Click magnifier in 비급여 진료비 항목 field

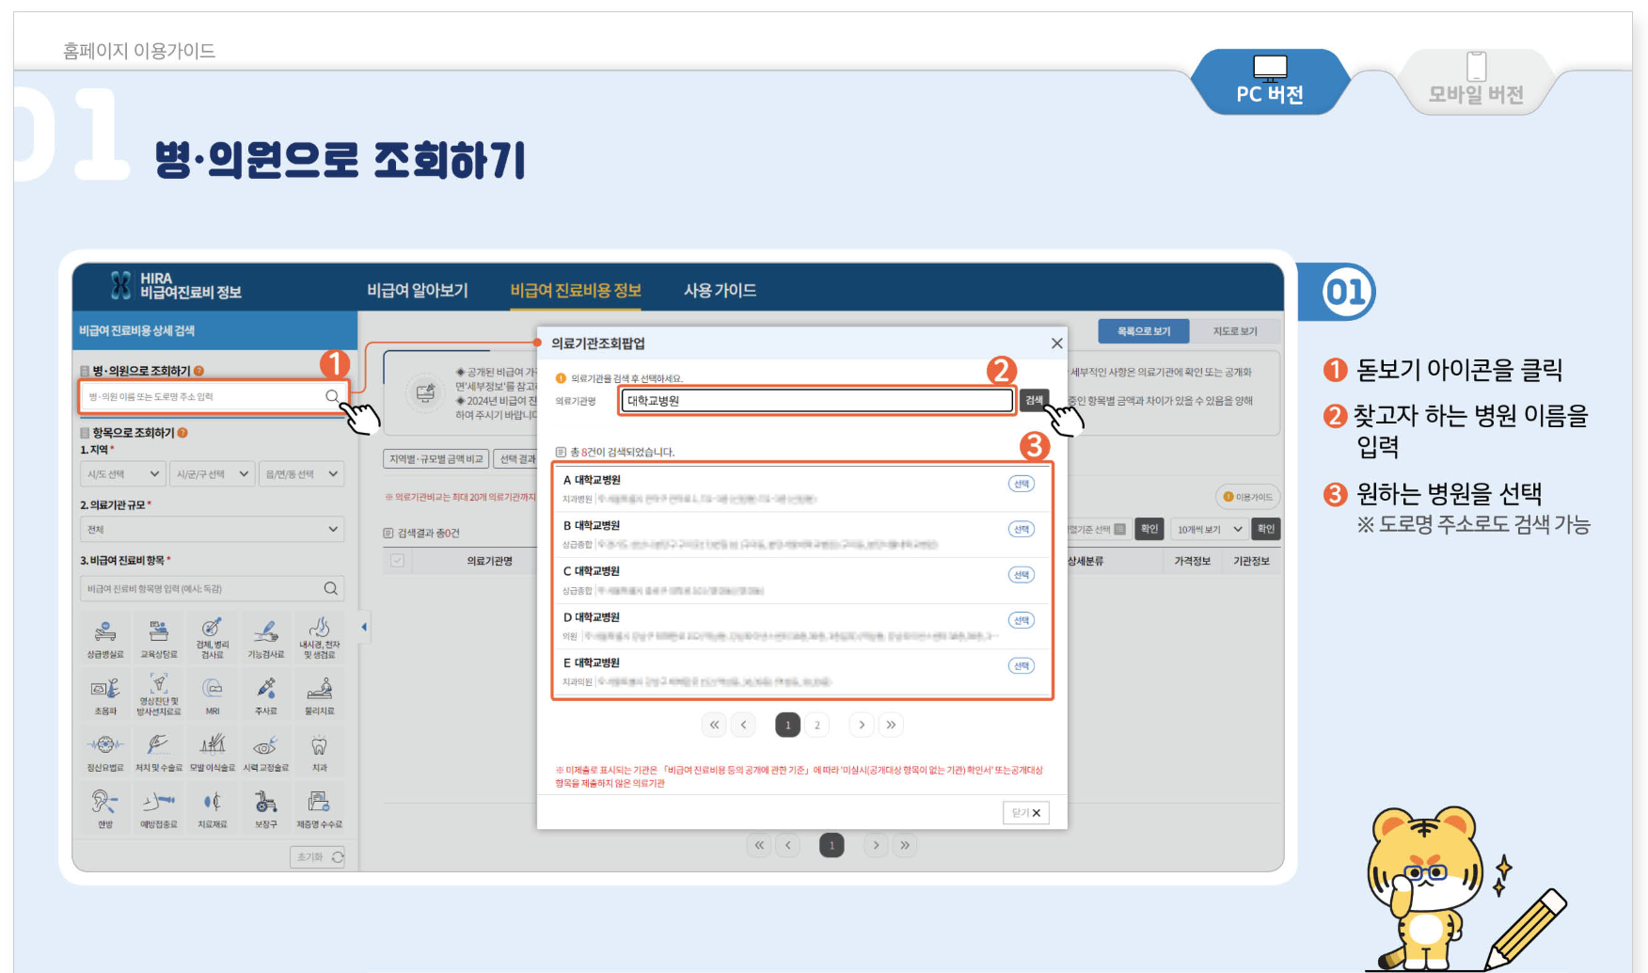tap(331, 588)
